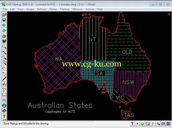
Task: Close the drawing with the white X
Action: coord(169,14)
